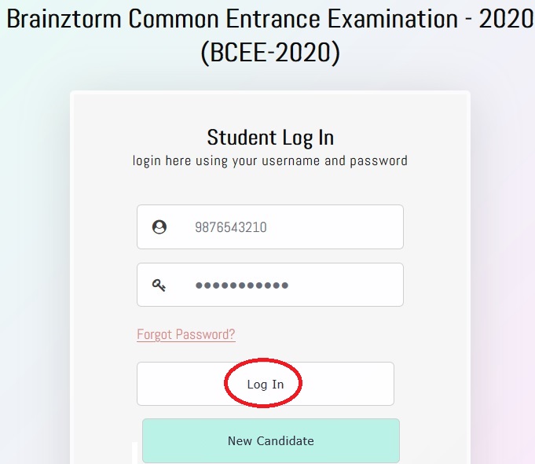This screenshot has width=535, height=464.
Task: Place cursor on the password dots
Action: tap(241, 285)
